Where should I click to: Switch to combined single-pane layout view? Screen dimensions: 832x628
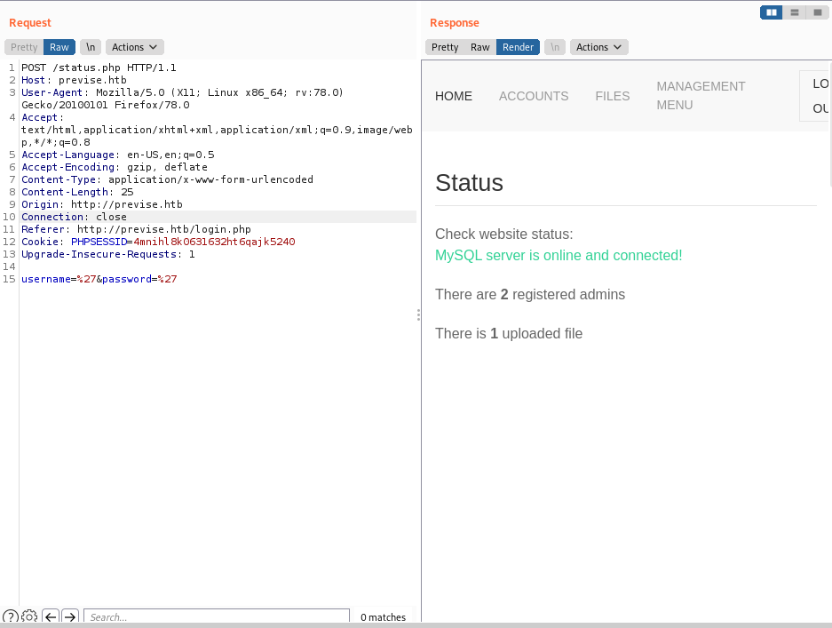tap(817, 12)
